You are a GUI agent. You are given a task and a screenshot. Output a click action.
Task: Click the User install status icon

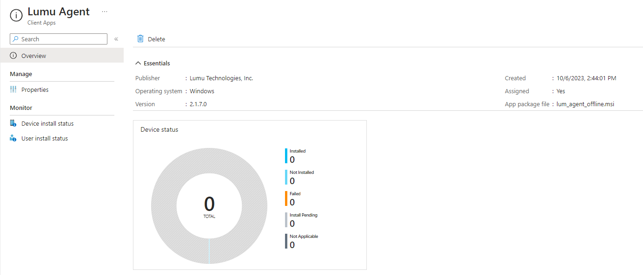[13, 138]
